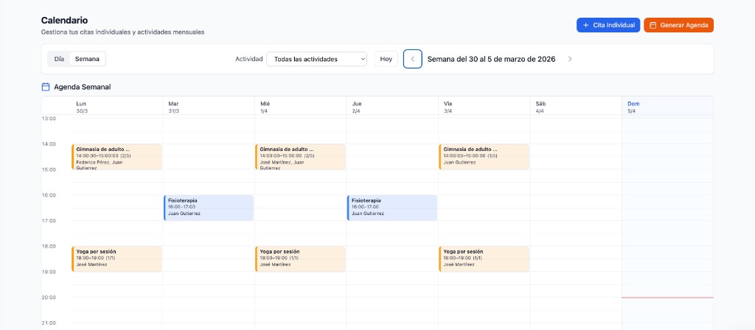Select Wednesday's Yoga por sesión event
This screenshot has height=330, width=755.
(300, 259)
